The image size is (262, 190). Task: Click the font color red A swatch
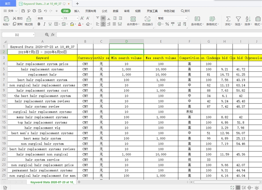pyautogui.click(x=79, y=24)
